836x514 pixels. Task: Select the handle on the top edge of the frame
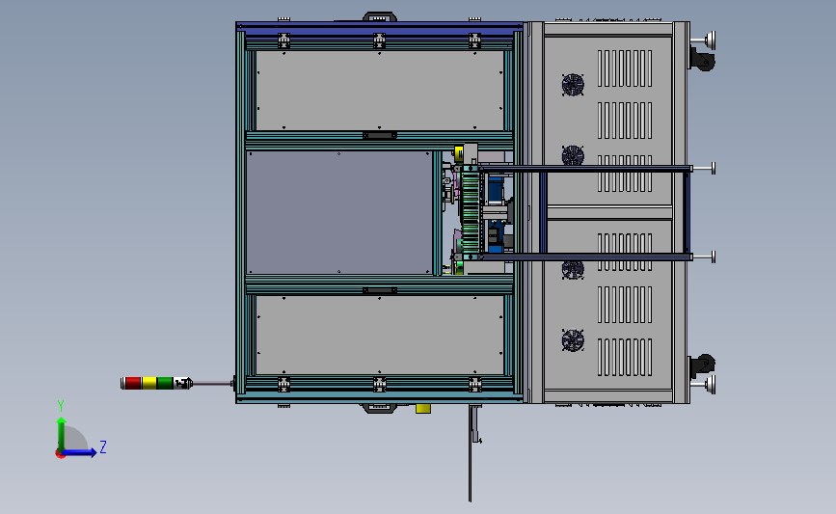tap(380, 17)
